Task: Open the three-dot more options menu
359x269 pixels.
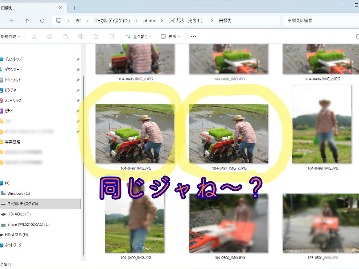Action: click(194, 36)
